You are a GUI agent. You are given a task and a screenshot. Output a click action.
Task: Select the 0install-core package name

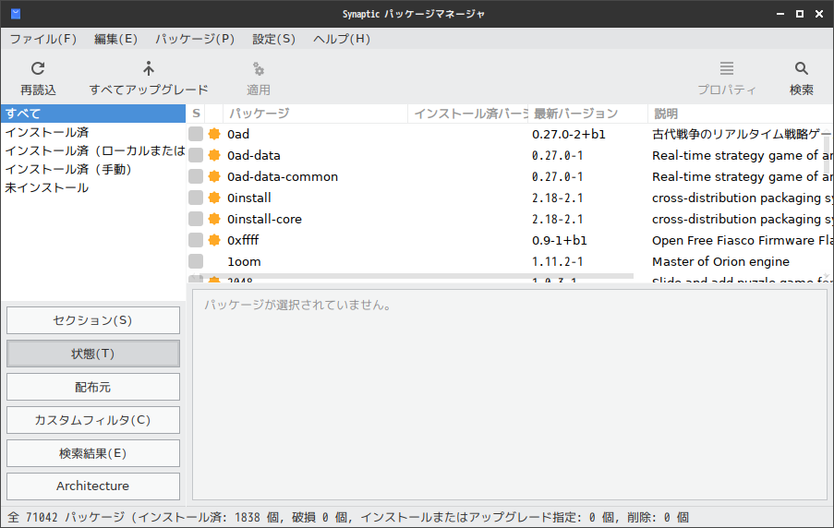[264, 219]
